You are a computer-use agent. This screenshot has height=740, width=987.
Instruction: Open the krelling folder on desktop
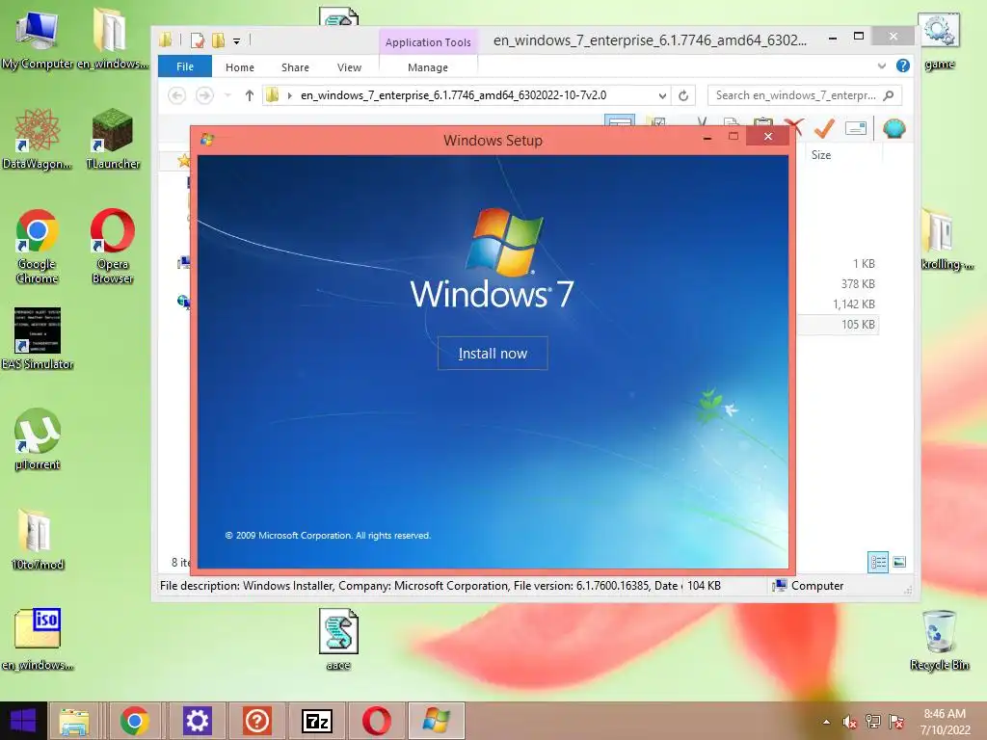pos(945,239)
